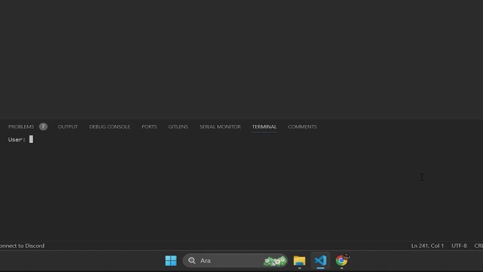This screenshot has height=272, width=483.
Task: Select the Ports tab
Action: coord(149,126)
